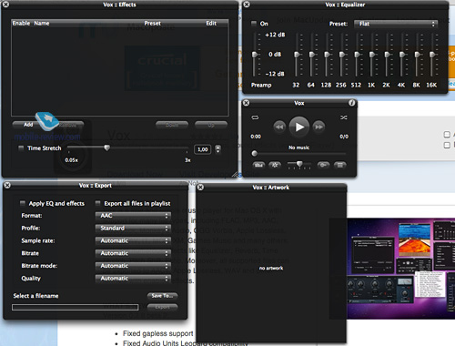The width and height of the screenshot is (455, 346).
Task: Click the Edit column header in Effects
Action: 211,24
